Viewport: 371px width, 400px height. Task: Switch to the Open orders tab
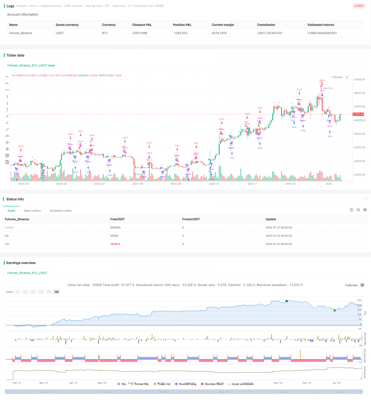pyautogui.click(x=32, y=211)
